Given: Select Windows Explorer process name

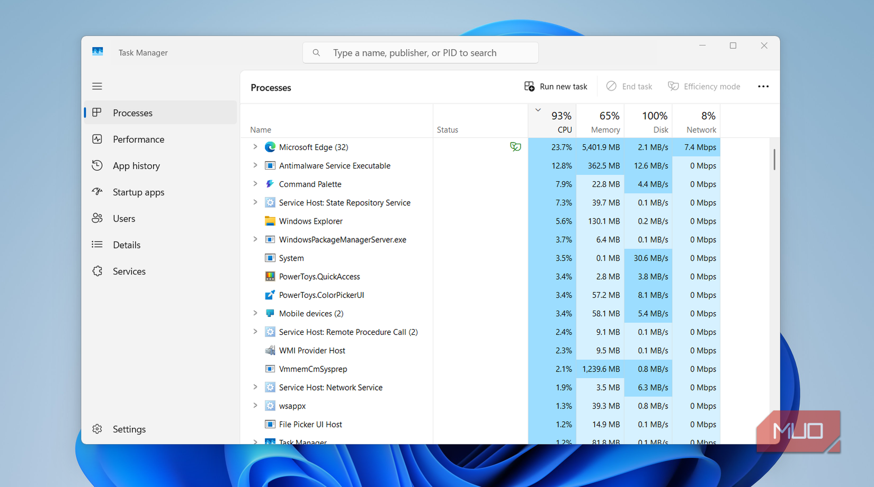Looking at the screenshot, I should [x=311, y=221].
